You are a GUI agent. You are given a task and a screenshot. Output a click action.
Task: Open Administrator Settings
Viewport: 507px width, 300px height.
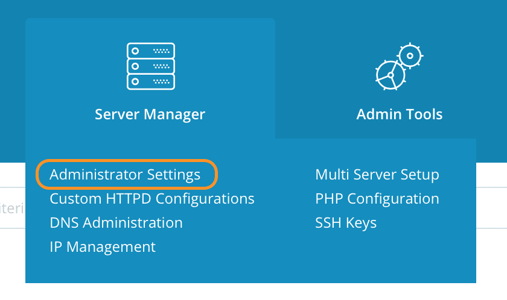pos(125,175)
